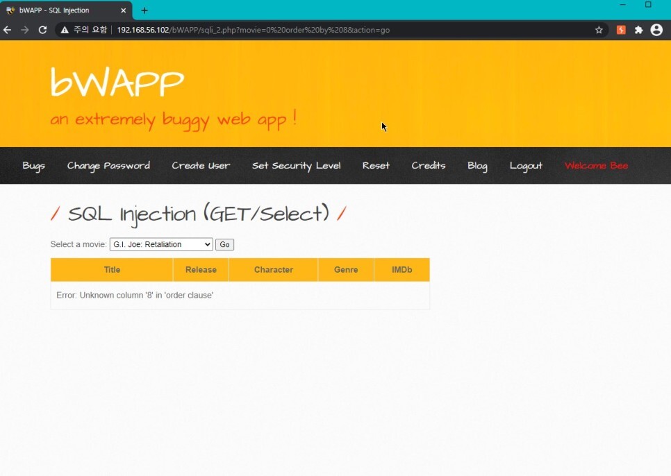671x476 pixels.
Task: Click the browser back arrow
Action: click(x=7, y=30)
